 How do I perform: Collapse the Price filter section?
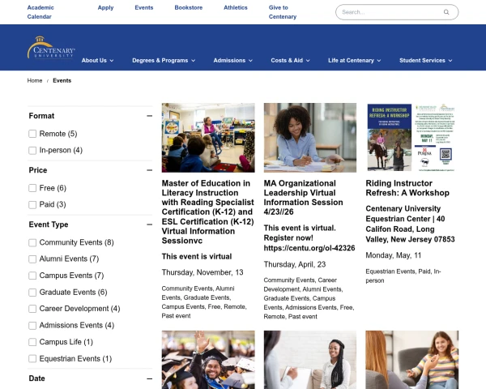149,170
